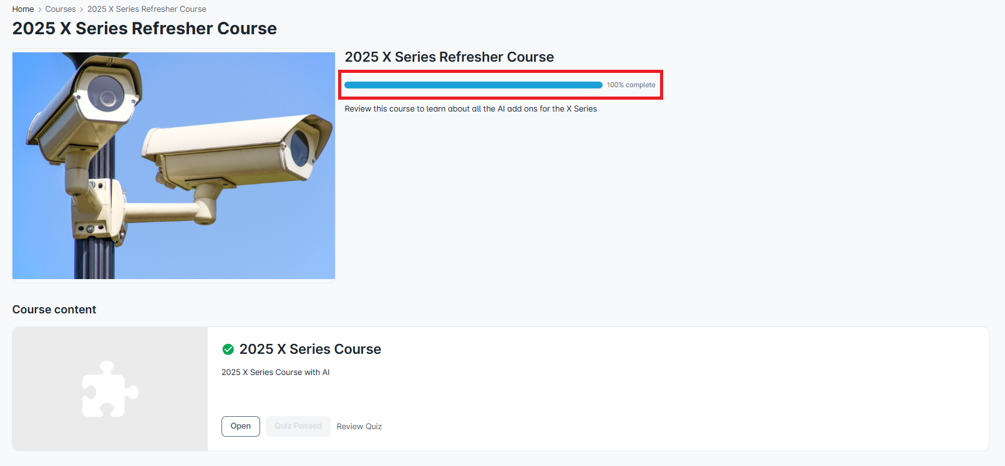Open the Review Quiz link
1005x466 pixels.
tap(359, 427)
